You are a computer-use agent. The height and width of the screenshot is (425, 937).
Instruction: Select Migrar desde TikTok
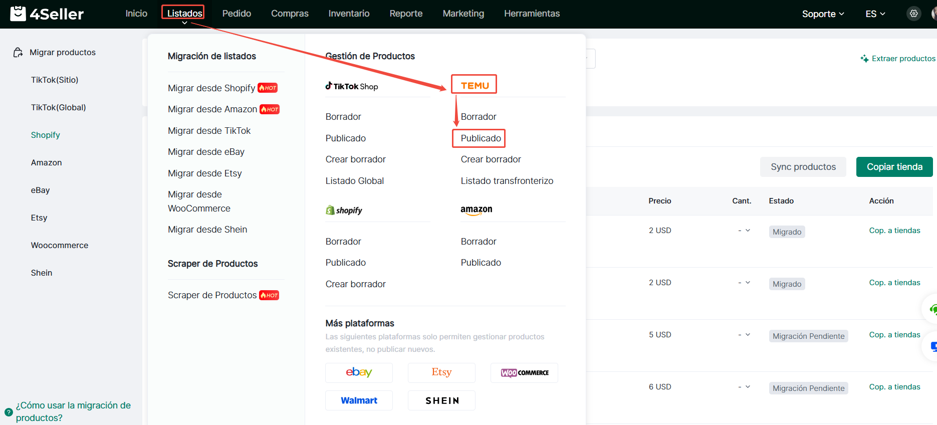[209, 131]
